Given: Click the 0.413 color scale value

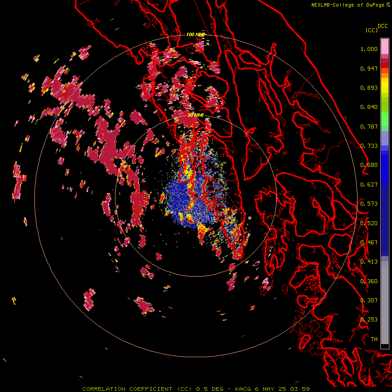Looking at the screenshot, I should [x=369, y=262].
